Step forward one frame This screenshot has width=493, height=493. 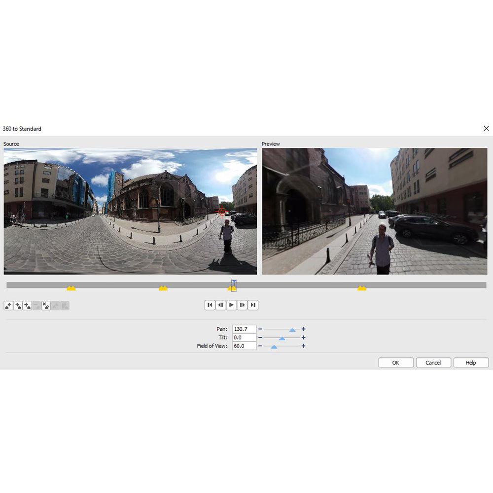point(242,305)
